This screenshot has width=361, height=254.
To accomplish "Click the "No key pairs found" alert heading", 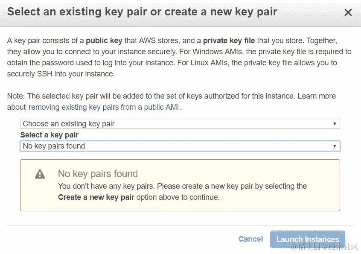I will point(98,174).
